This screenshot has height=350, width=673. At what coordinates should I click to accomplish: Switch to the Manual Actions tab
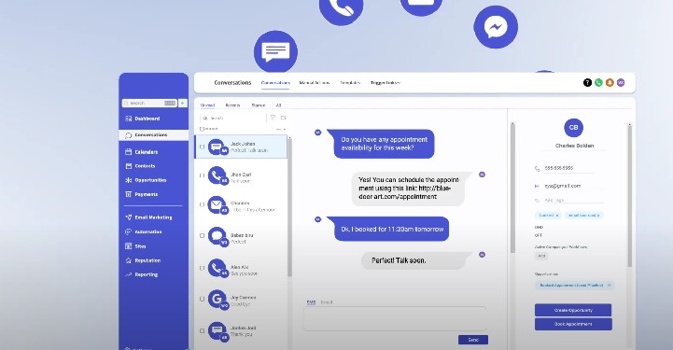[315, 83]
